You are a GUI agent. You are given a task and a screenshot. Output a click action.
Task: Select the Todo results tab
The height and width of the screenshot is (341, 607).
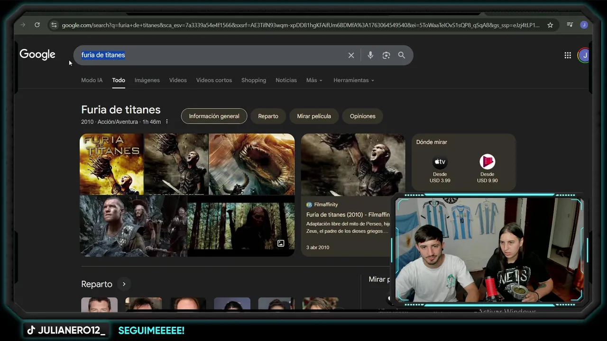pos(119,80)
